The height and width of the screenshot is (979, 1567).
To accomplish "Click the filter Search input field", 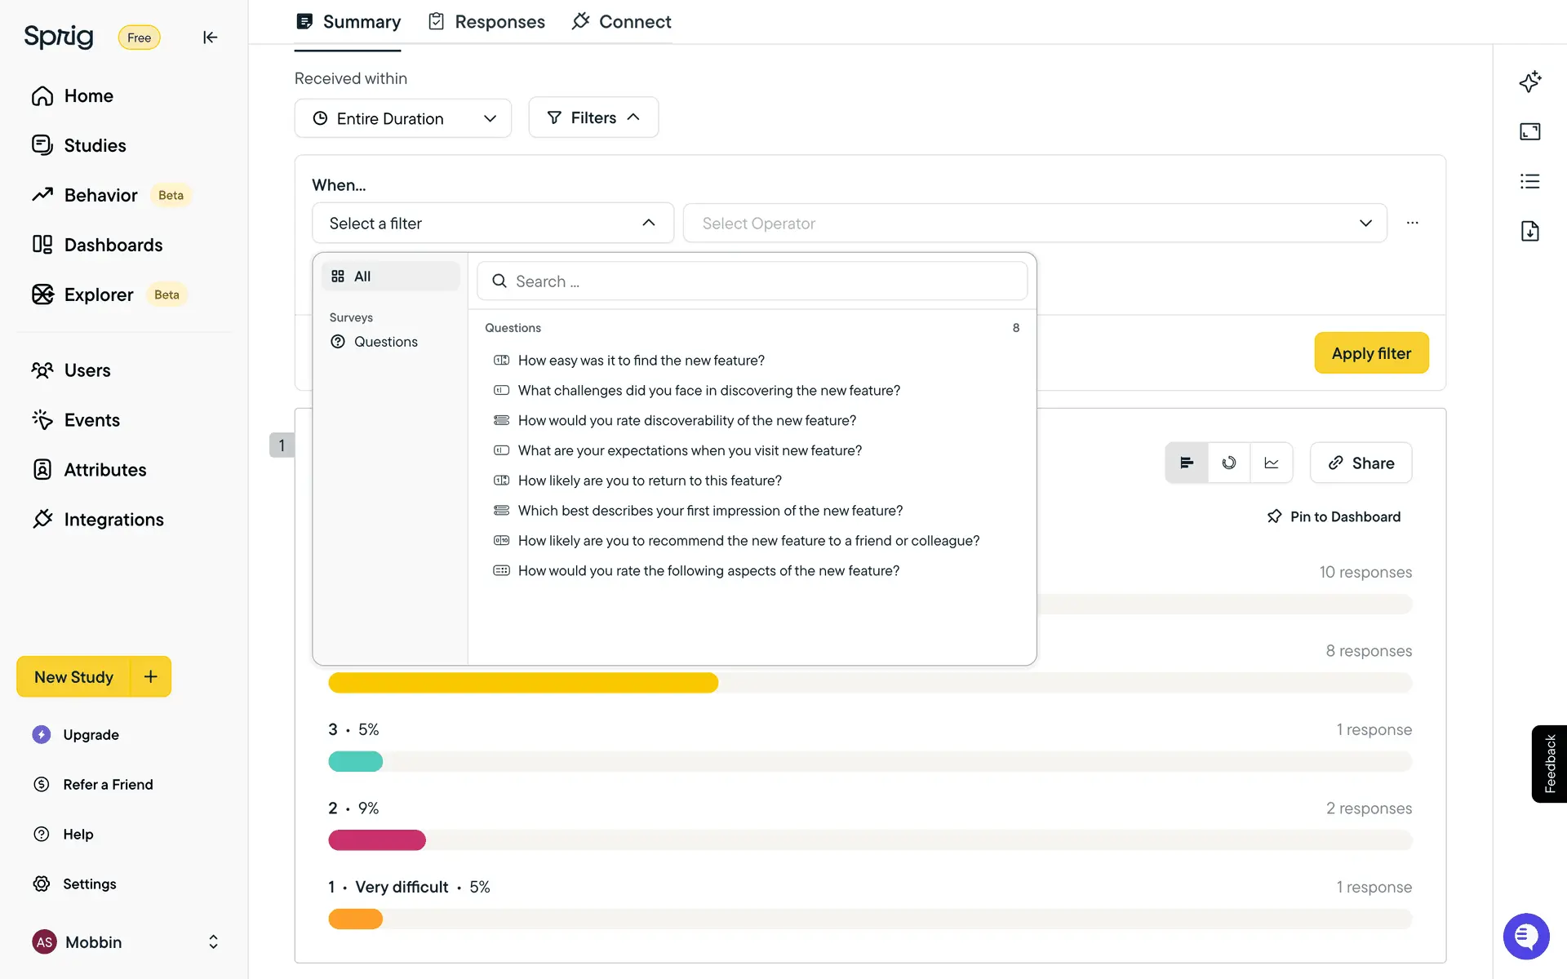I will [x=752, y=281].
